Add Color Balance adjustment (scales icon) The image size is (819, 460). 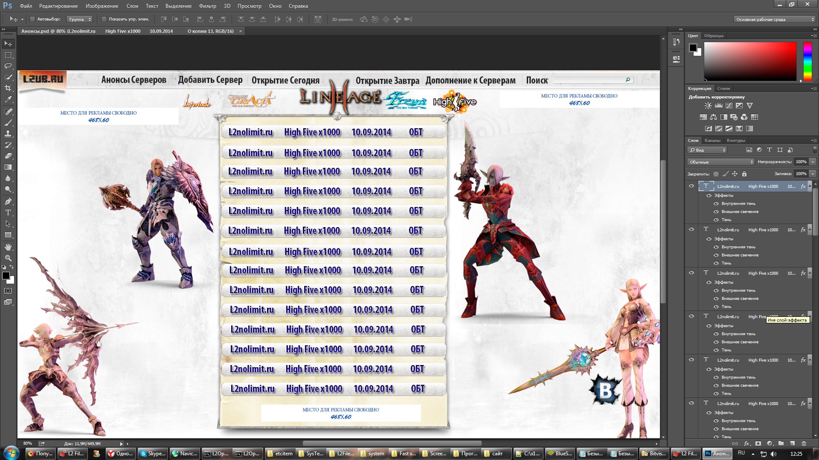tap(713, 117)
